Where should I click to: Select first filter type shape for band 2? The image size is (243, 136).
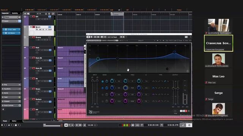click(x=153, y=88)
